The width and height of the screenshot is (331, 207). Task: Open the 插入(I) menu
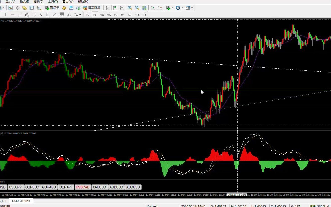pyautogui.click(x=25, y=2)
